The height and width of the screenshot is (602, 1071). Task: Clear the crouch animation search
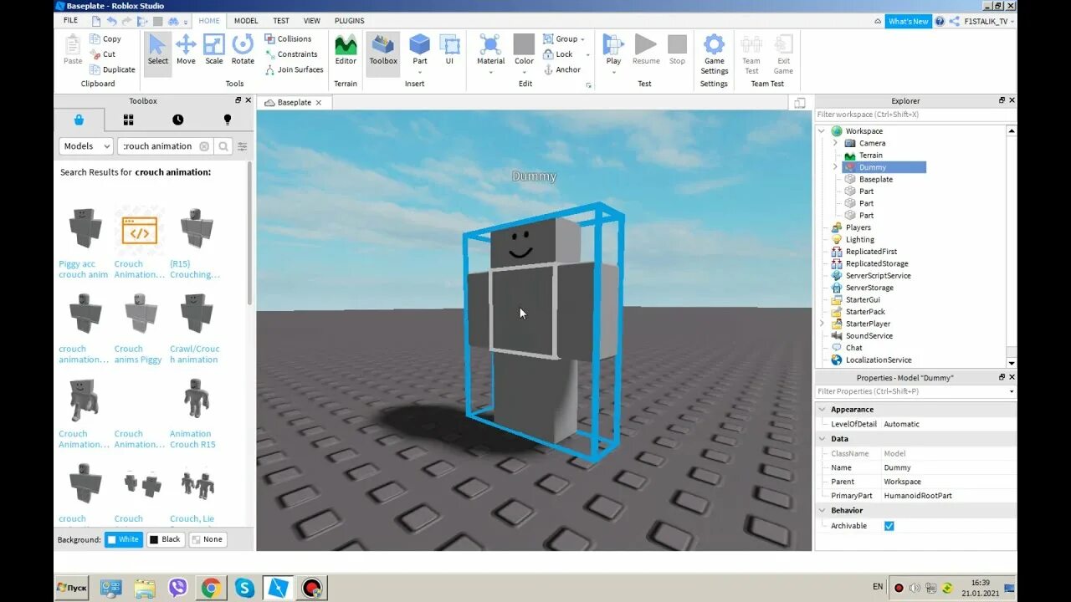point(203,146)
